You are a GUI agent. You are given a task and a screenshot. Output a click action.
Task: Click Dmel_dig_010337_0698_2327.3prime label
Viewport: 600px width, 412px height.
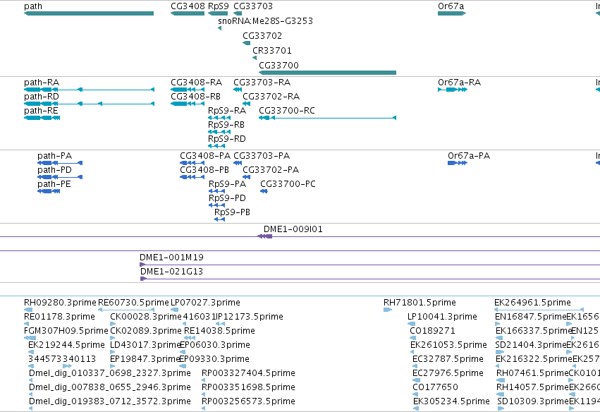[110, 373]
